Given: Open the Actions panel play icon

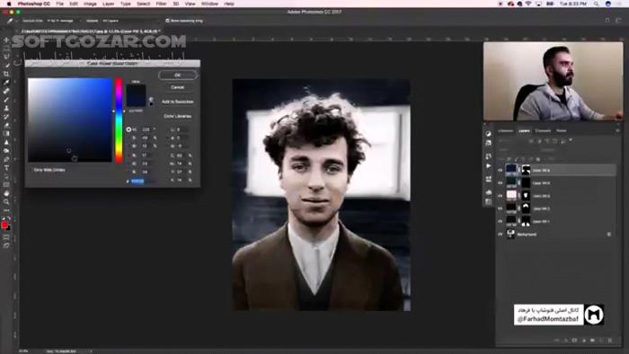Looking at the screenshot, I should point(488,166).
